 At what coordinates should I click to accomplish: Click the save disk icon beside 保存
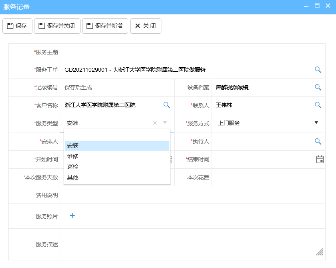[9, 26]
